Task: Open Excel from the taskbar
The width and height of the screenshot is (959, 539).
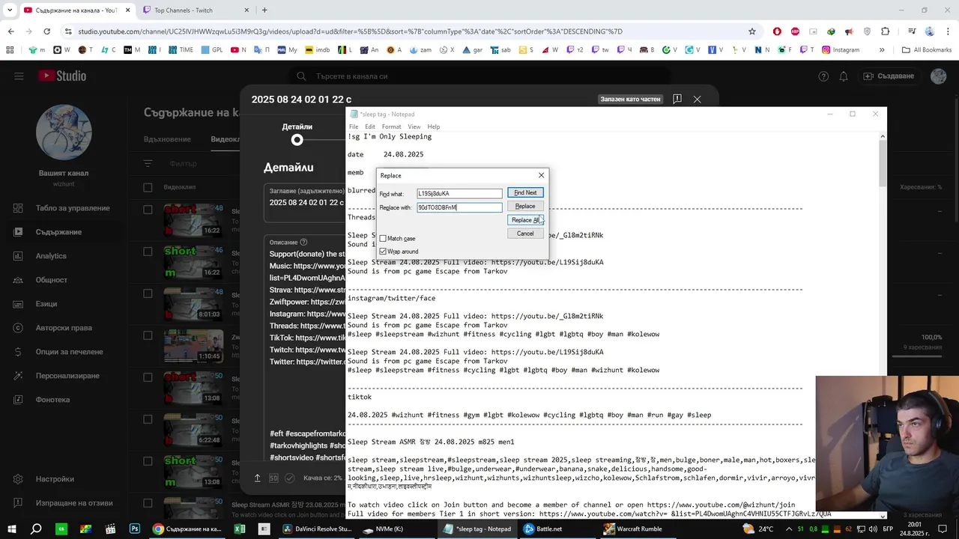Action: tap(240, 529)
